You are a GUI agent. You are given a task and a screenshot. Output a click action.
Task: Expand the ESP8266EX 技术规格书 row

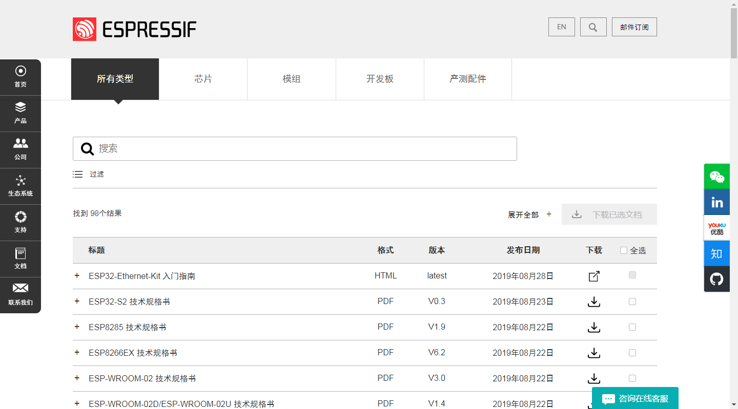pos(77,352)
